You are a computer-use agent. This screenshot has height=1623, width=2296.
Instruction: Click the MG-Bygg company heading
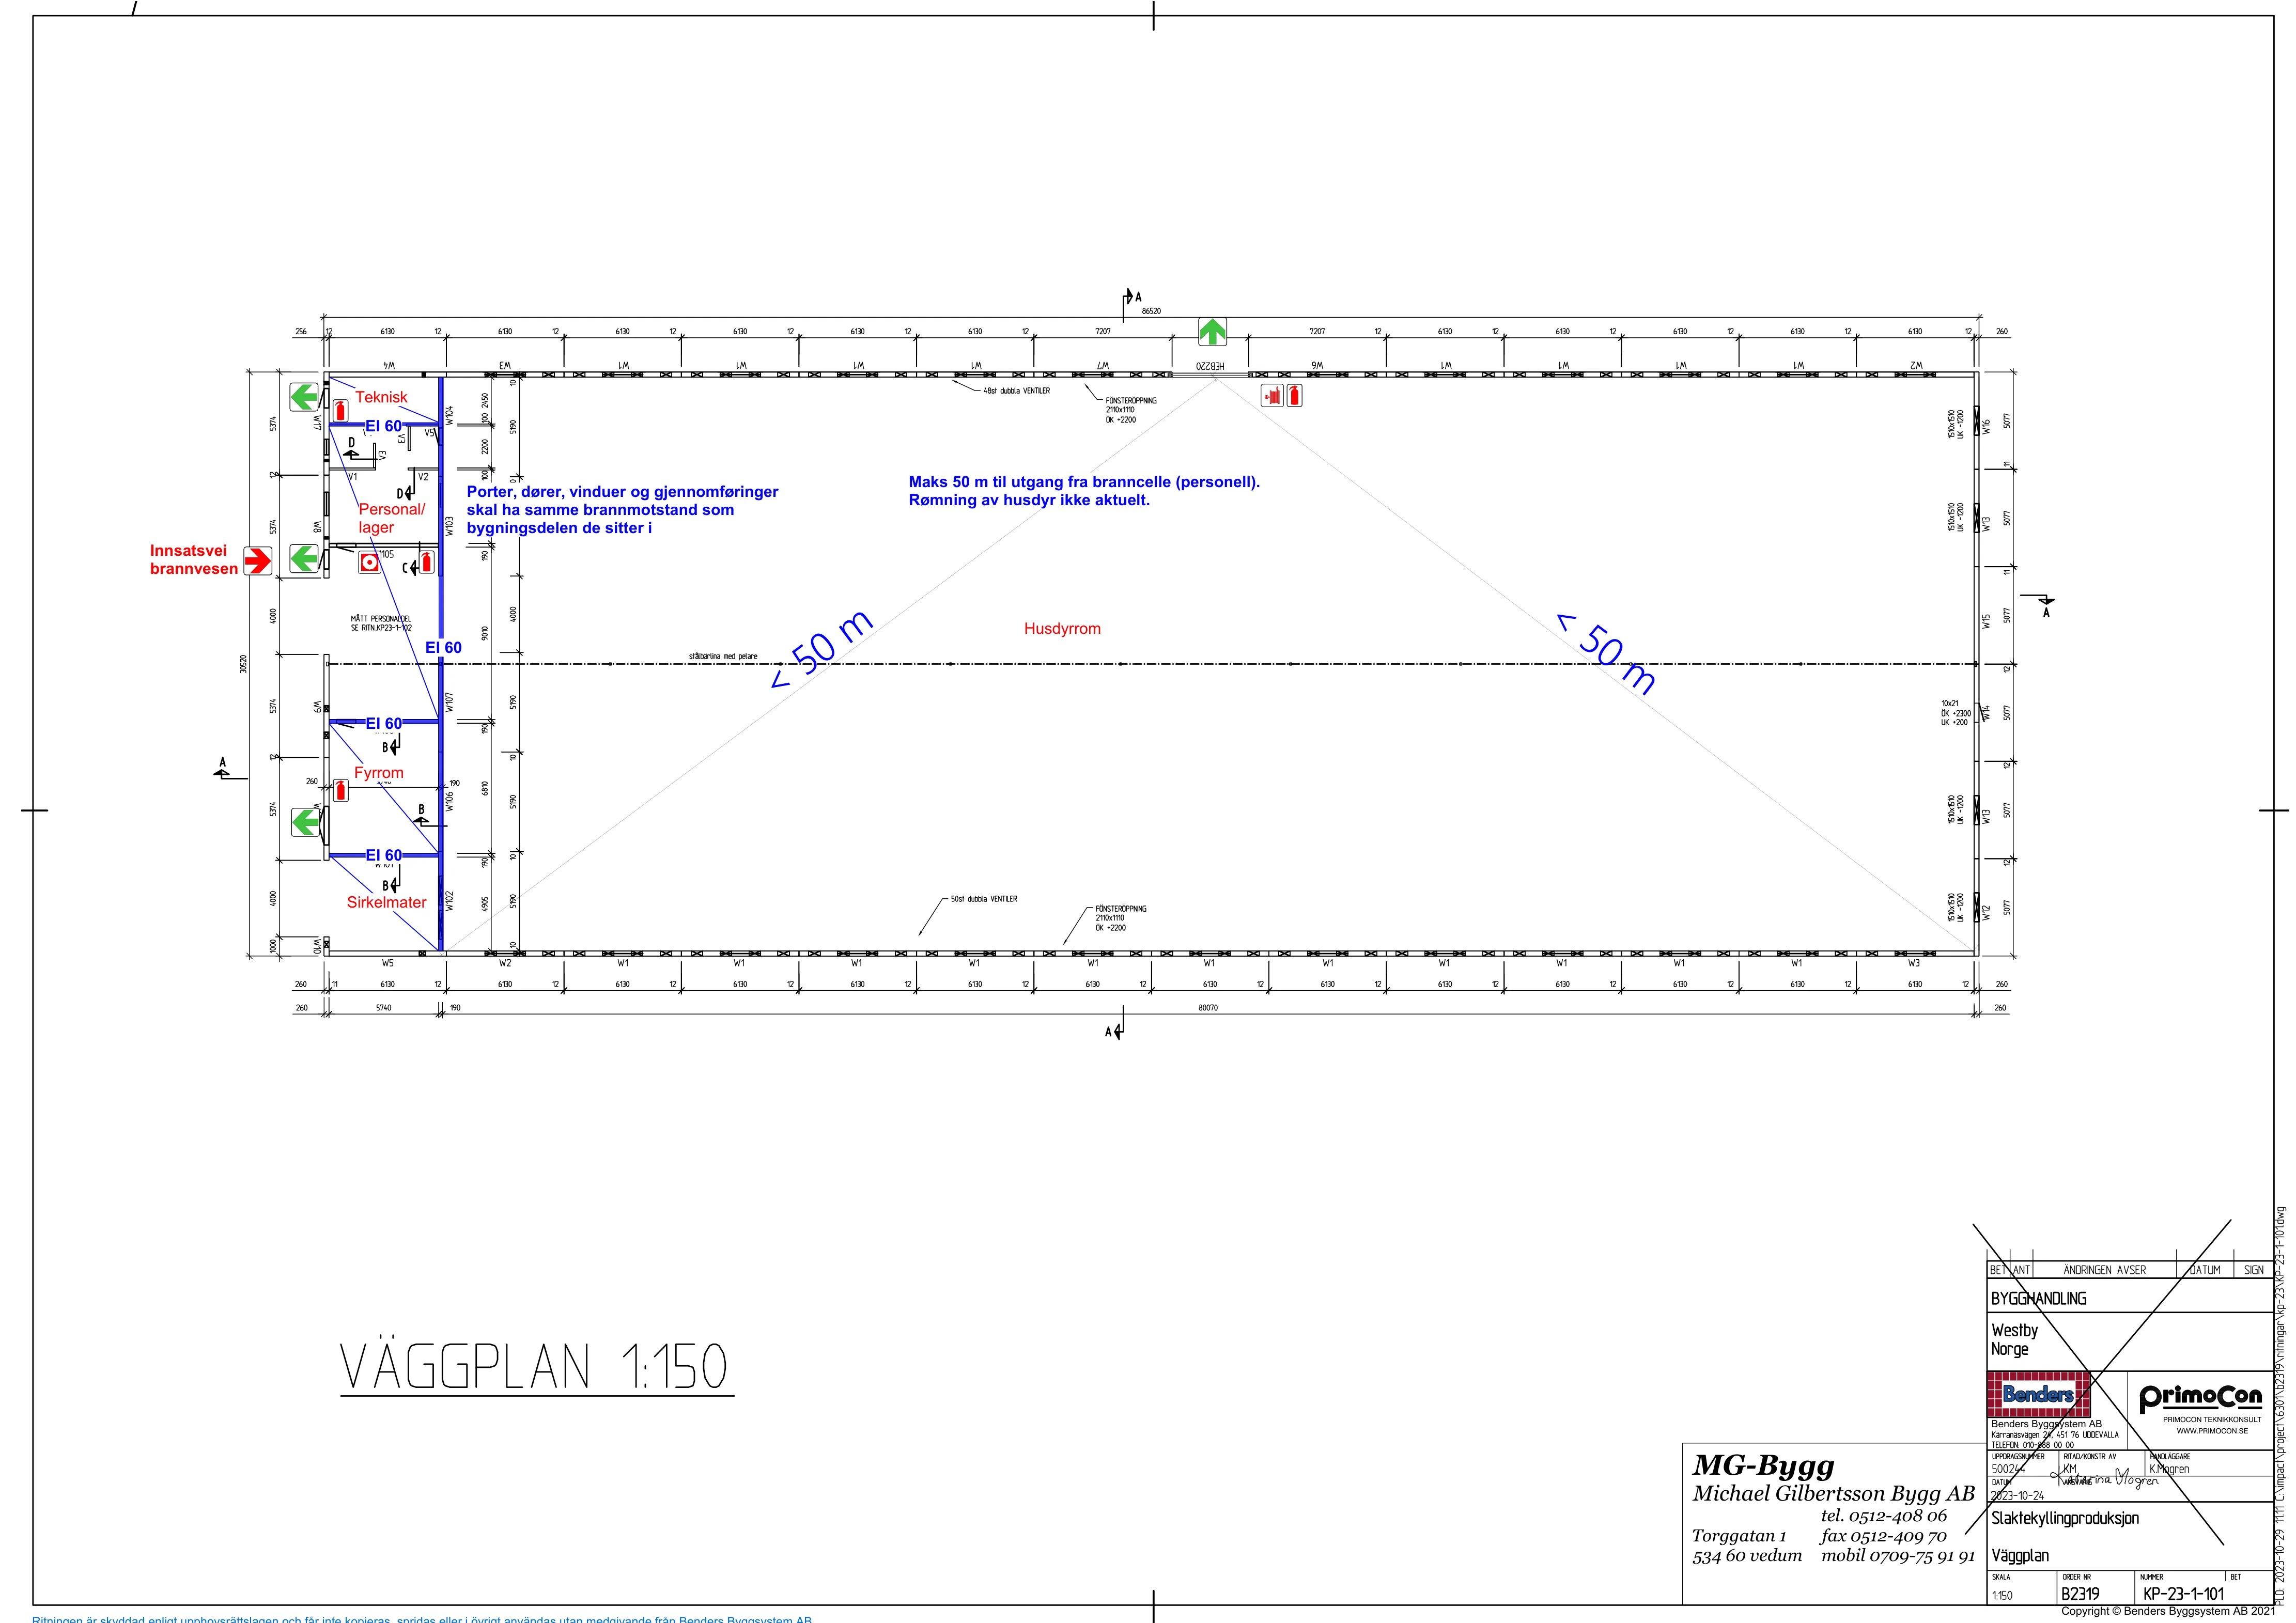1764,1466
